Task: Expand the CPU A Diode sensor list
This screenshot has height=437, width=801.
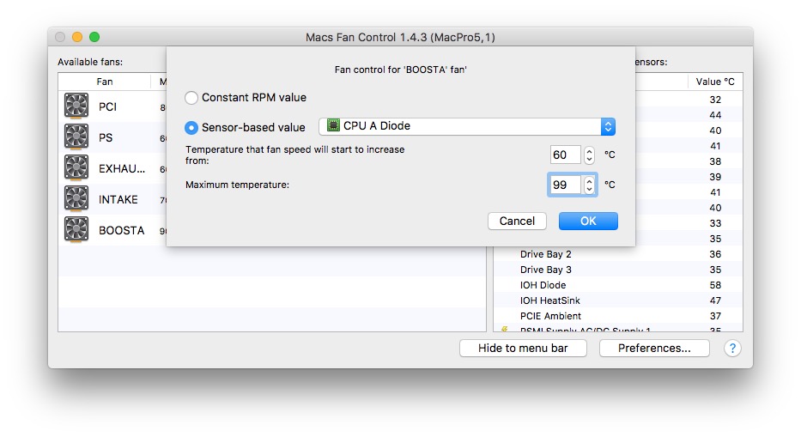Action: 467,126
